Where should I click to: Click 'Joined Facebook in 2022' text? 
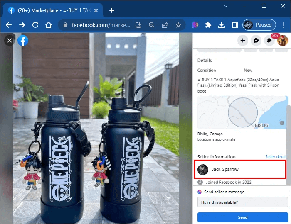click(229, 182)
